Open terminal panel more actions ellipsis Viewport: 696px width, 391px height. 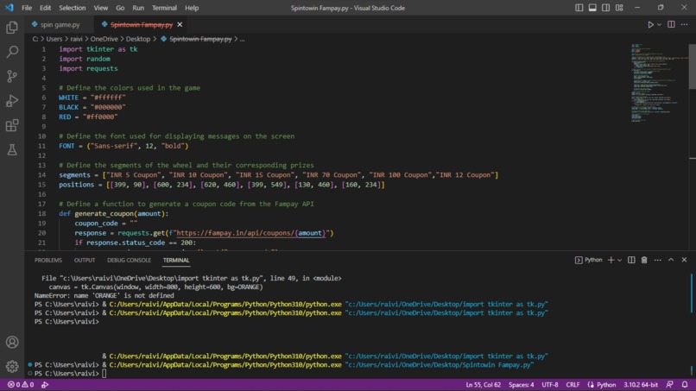(657, 260)
